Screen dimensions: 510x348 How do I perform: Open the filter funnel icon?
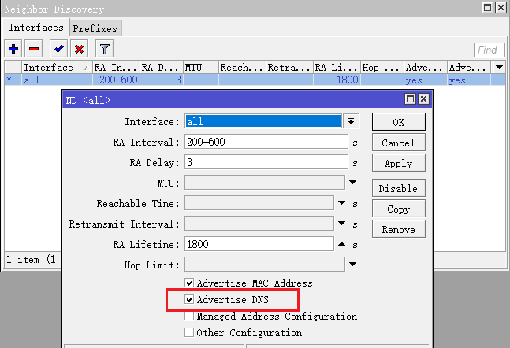(105, 49)
